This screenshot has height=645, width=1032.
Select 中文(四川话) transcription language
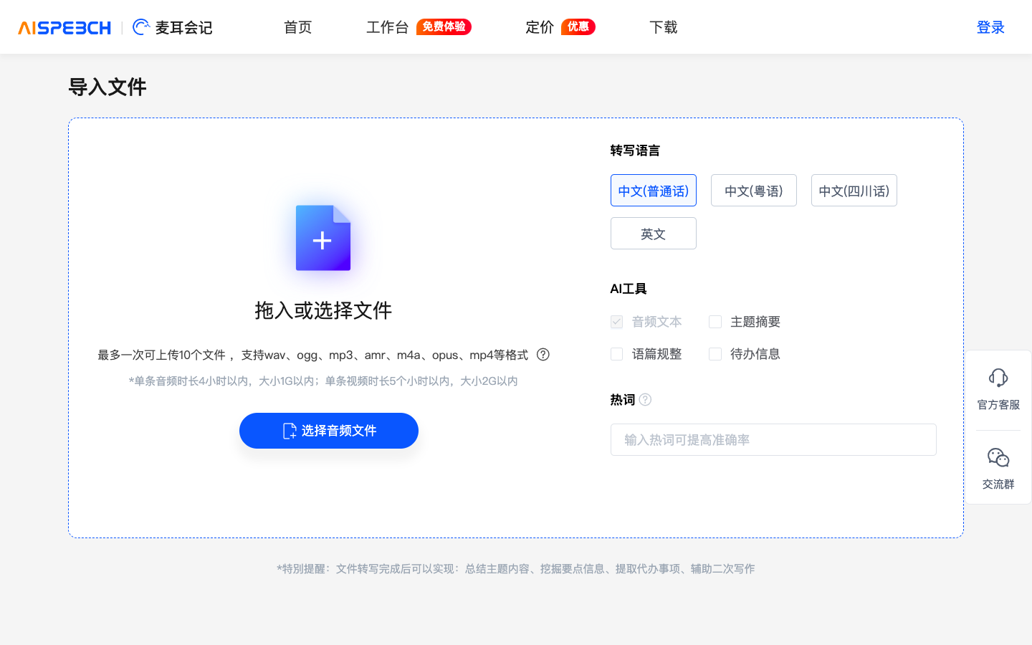tap(854, 190)
